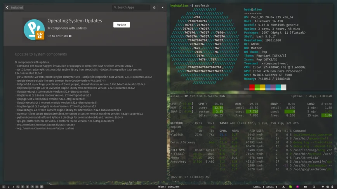This screenshot has width=337, height=189.
Task: Click the download size info icon
Action: (70, 36)
